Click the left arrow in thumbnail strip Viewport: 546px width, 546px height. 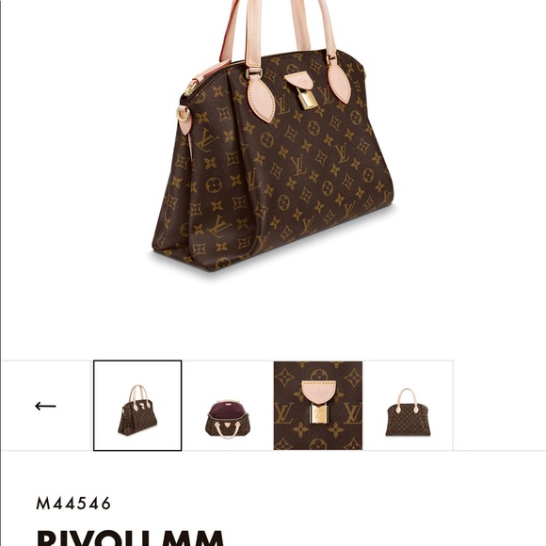click(45, 406)
